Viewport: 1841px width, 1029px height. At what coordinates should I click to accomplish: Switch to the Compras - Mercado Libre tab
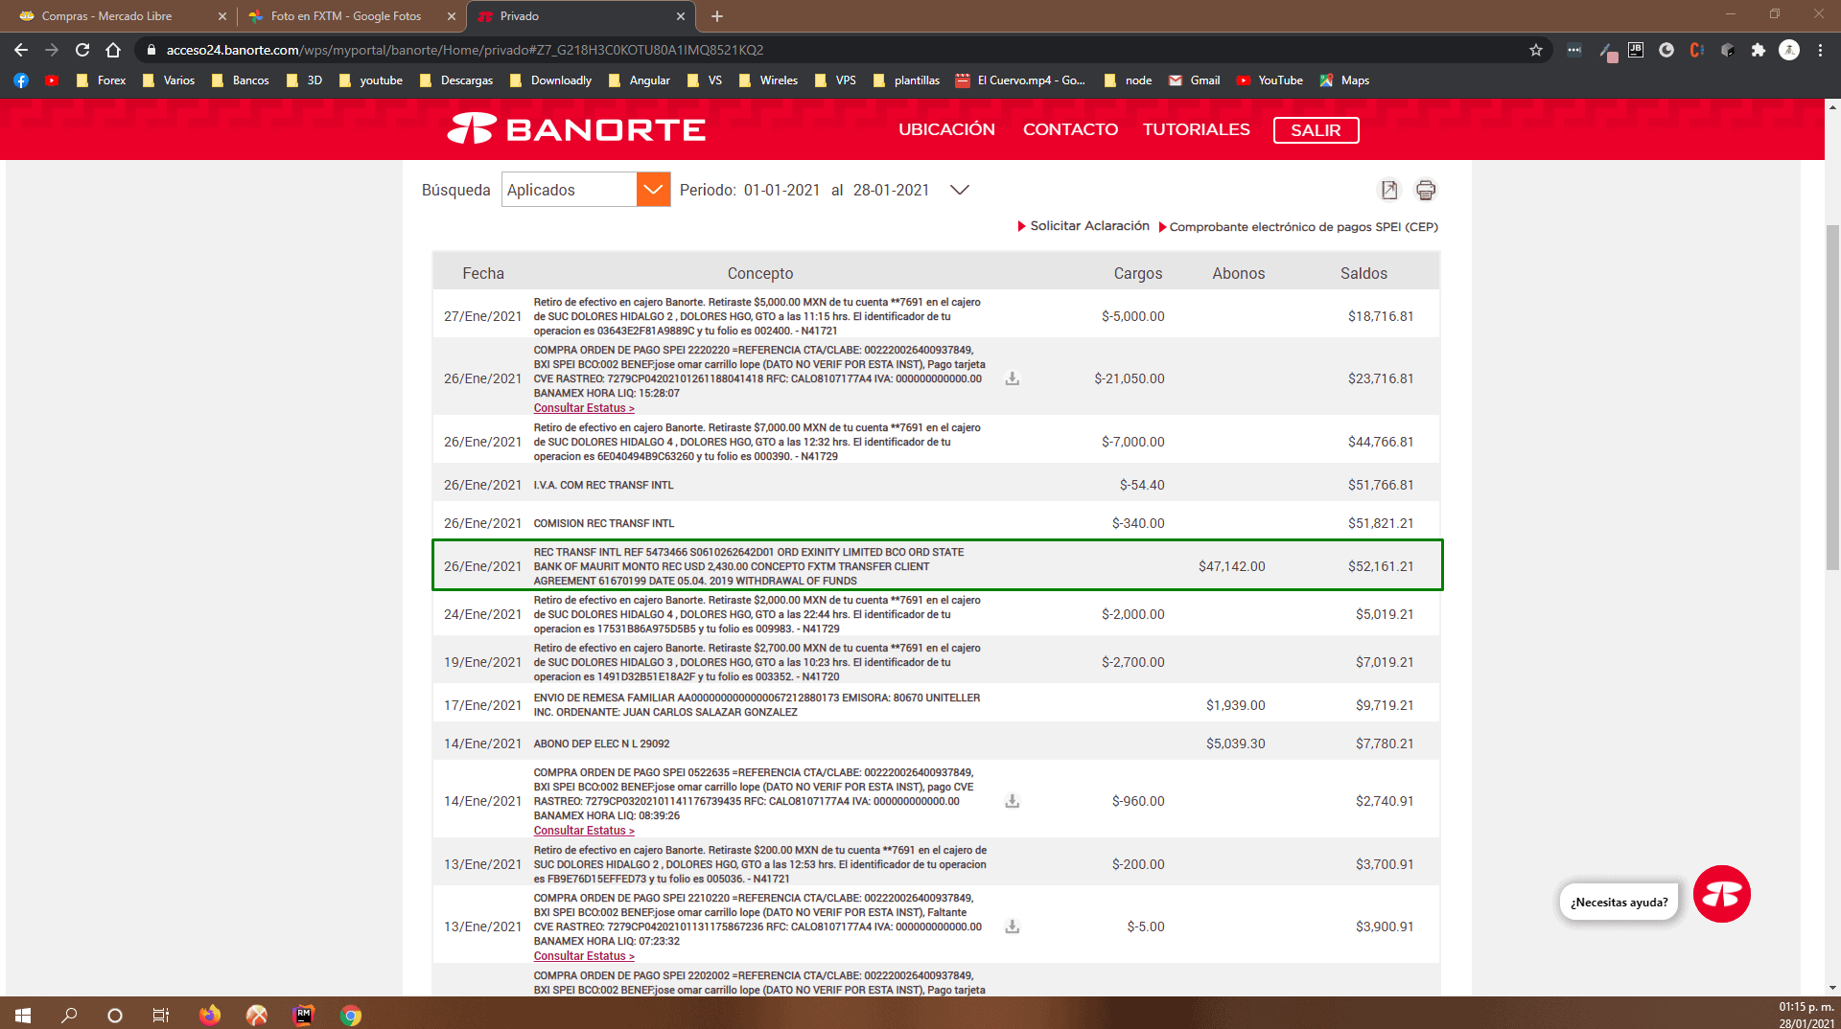(107, 16)
